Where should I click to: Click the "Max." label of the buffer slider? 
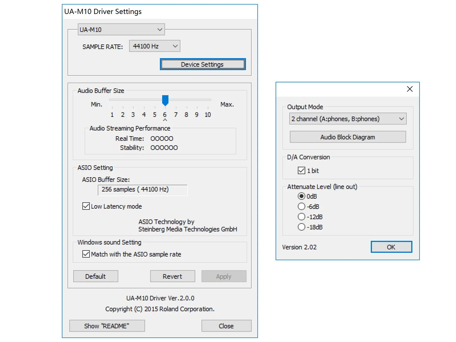tap(227, 104)
